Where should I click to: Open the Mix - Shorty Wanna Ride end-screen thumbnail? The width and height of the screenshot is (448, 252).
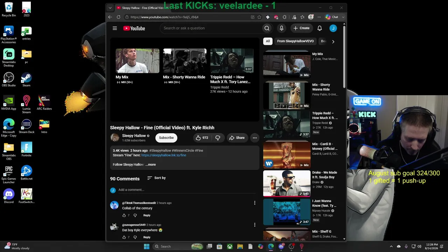pyautogui.click(x=185, y=61)
